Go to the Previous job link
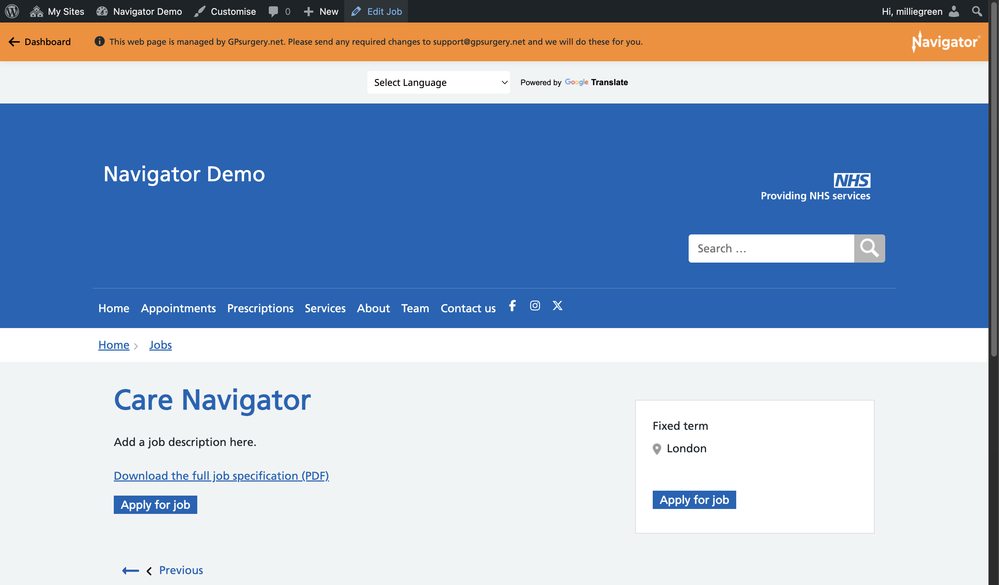Viewport: 999px width, 585px height. (181, 570)
